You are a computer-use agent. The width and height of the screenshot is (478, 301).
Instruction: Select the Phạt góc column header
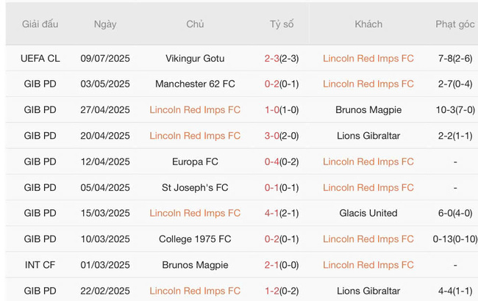pyautogui.click(x=455, y=24)
